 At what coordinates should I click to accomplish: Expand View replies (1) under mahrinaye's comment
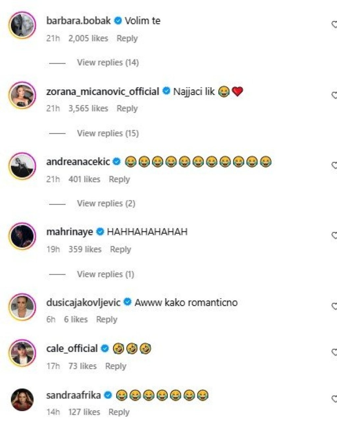pos(105,274)
